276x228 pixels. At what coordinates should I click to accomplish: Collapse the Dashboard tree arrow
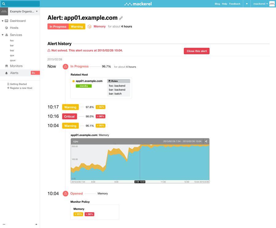[x=3, y=21]
